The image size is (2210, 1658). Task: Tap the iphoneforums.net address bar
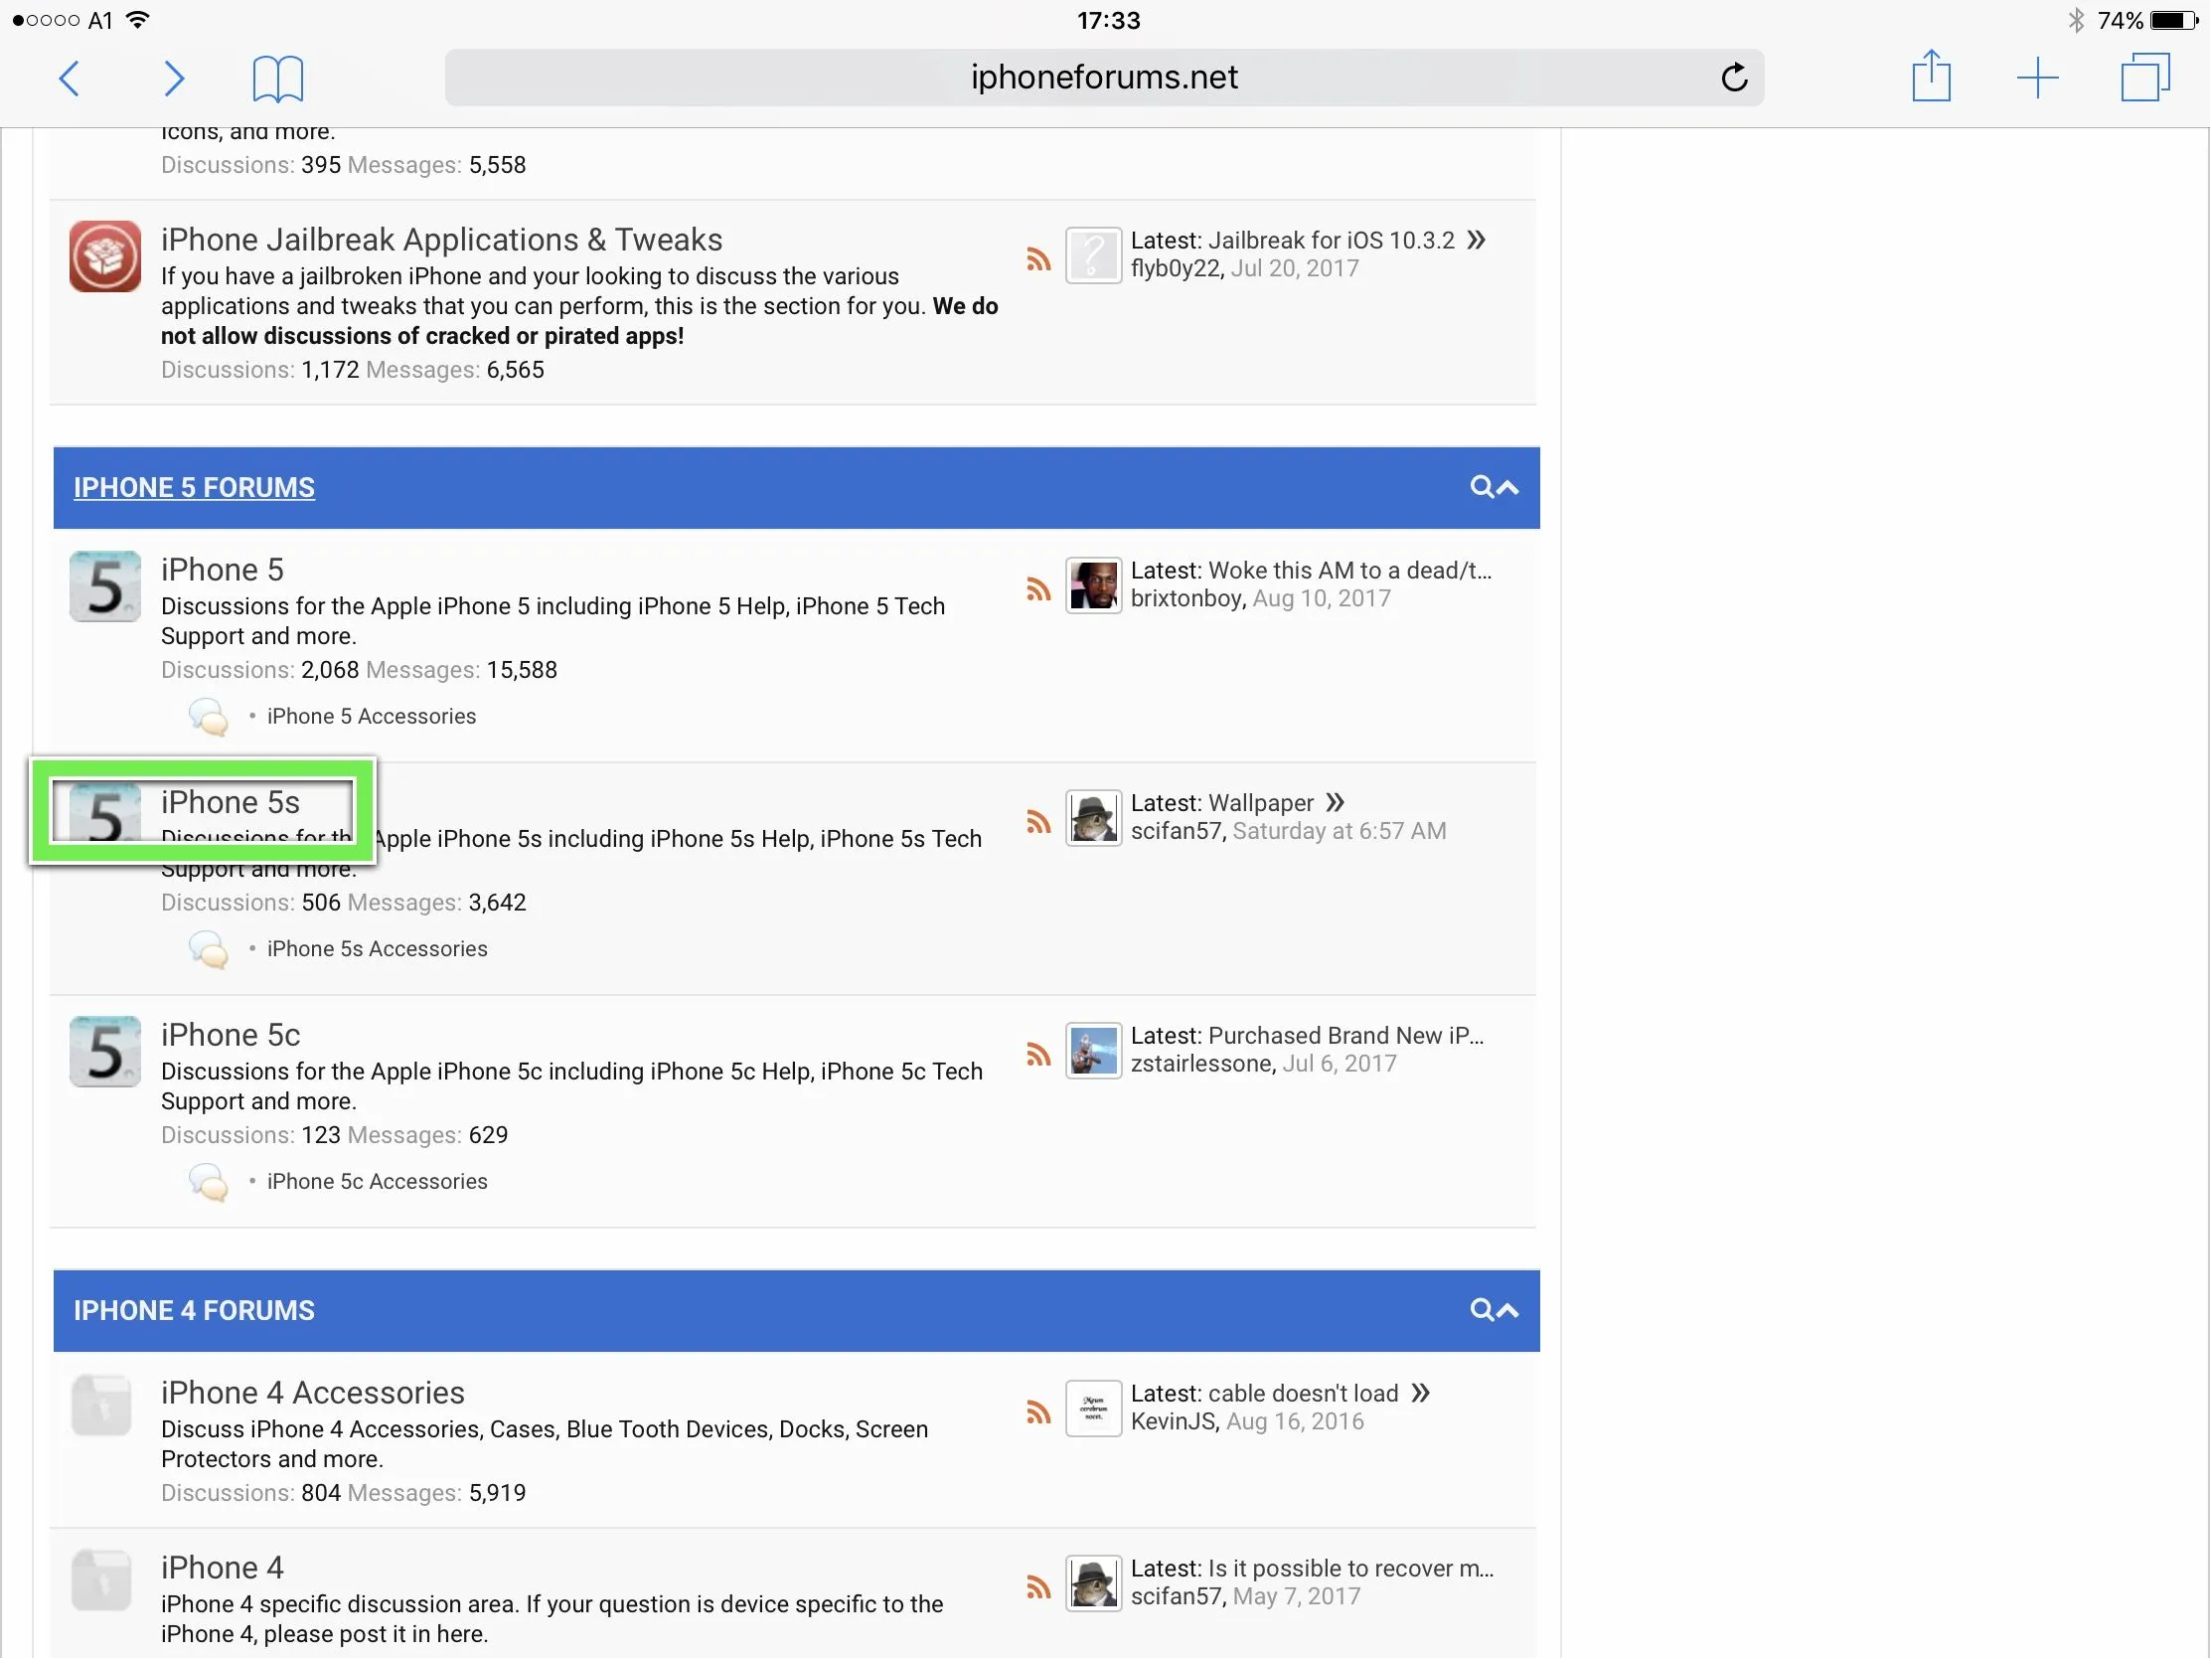point(1103,78)
